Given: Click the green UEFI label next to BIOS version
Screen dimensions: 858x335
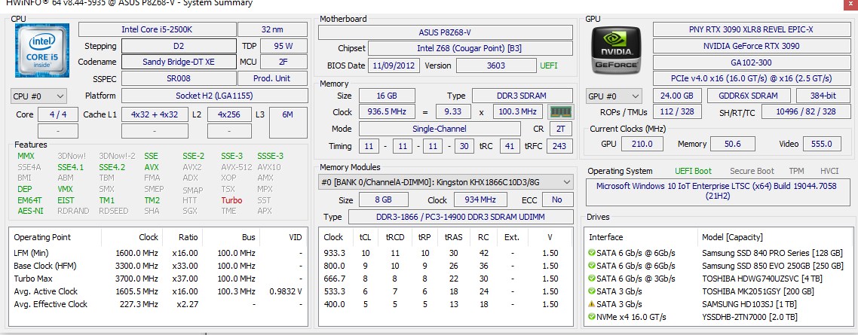Looking at the screenshot, I should click(x=549, y=65).
